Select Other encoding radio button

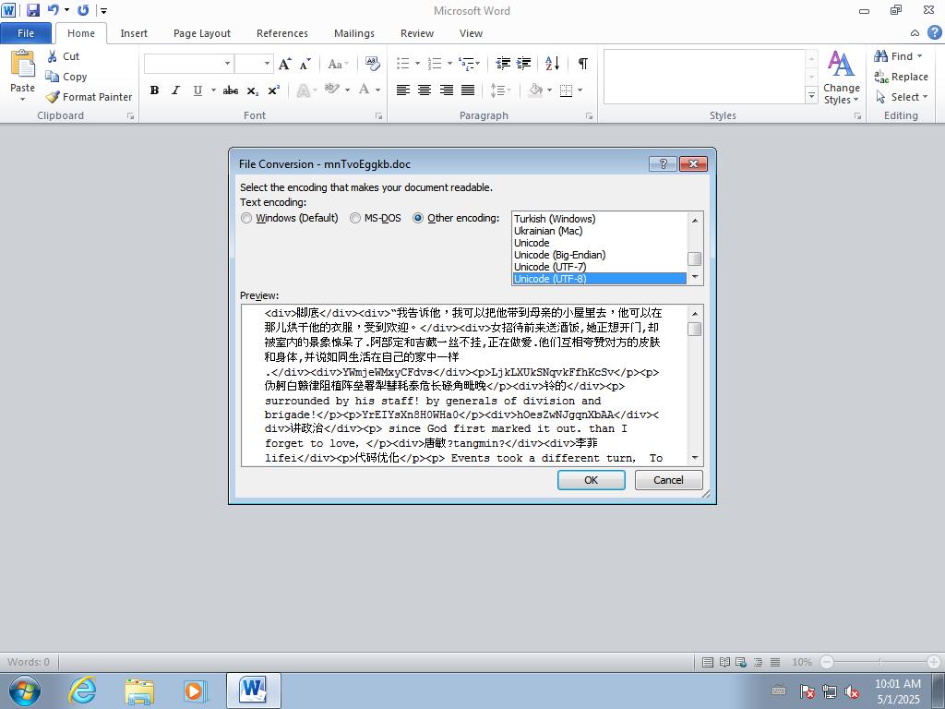tap(418, 218)
